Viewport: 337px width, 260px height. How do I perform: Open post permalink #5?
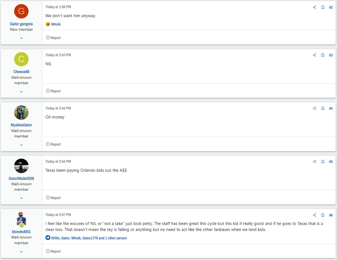(331, 162)
